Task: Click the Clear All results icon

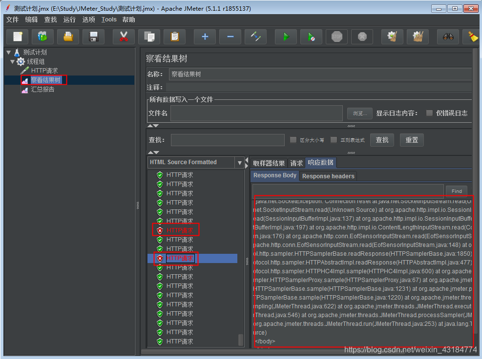Action: point(418,37)
